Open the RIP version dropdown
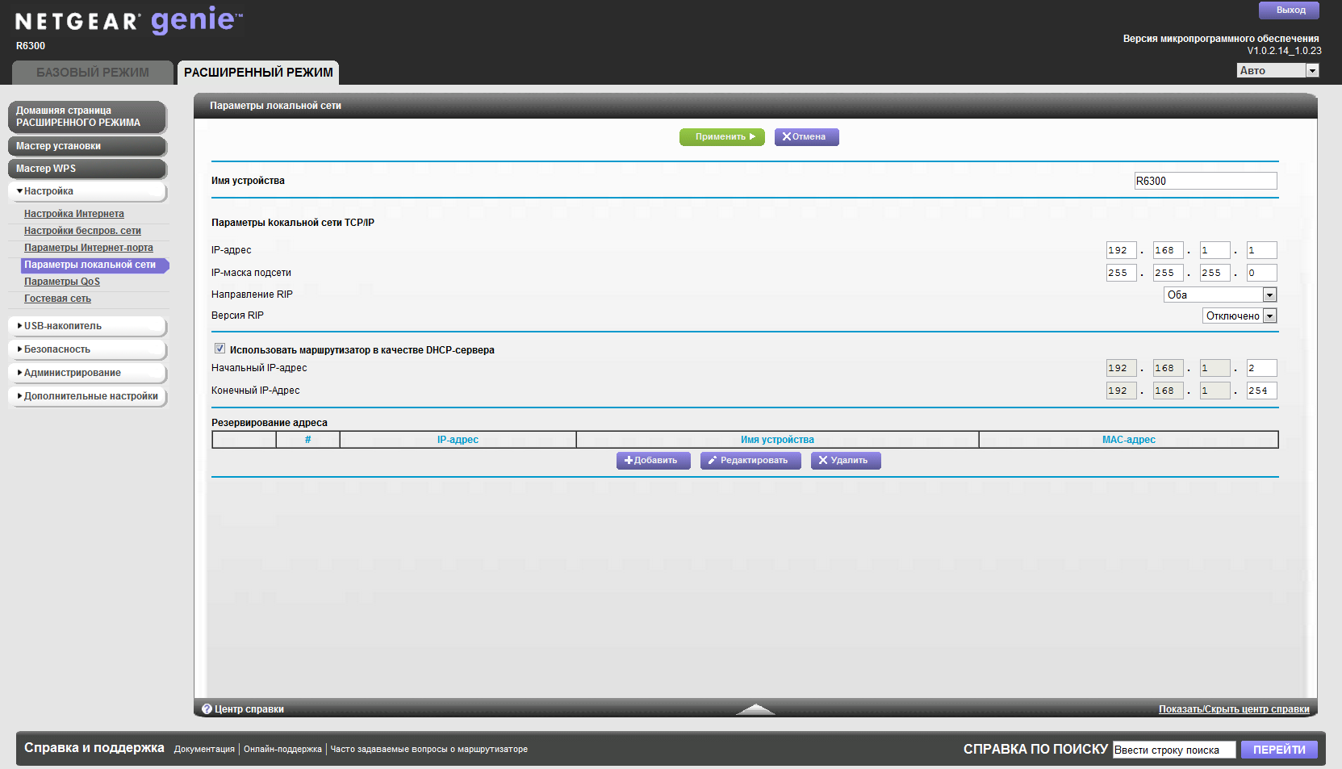The image size is (1342, 769). 1240,316
